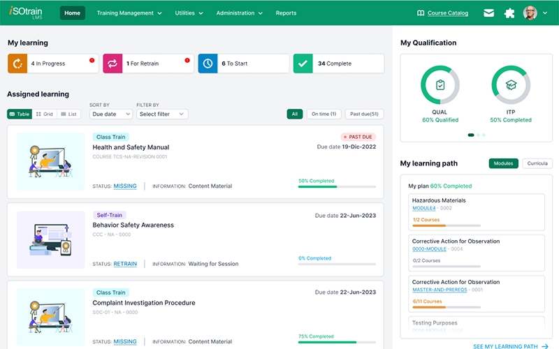Click the orange In Progress icon
559x349 pixels.
pos(17,64)
